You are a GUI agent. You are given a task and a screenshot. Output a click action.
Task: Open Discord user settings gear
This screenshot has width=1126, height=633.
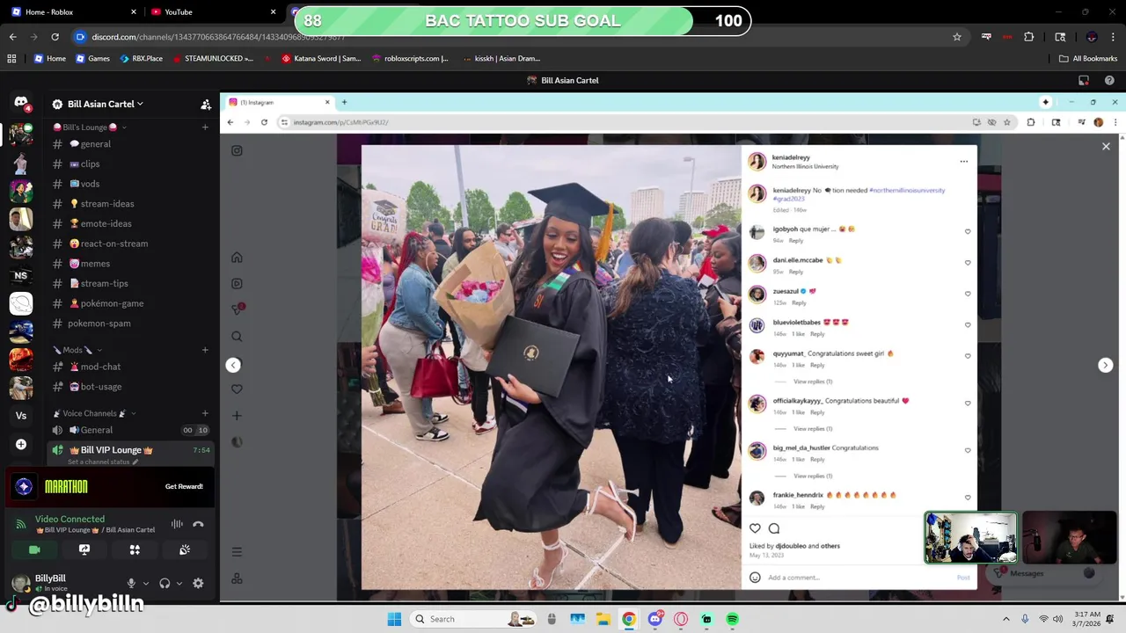click(198, 583)
